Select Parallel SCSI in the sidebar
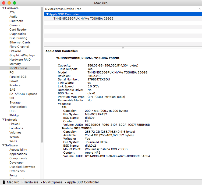202x185 pixels. point(18,77)
